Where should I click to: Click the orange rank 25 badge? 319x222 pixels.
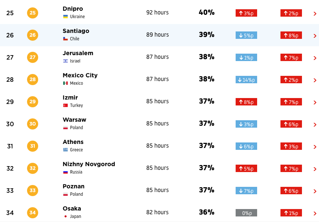coord(33,13)
